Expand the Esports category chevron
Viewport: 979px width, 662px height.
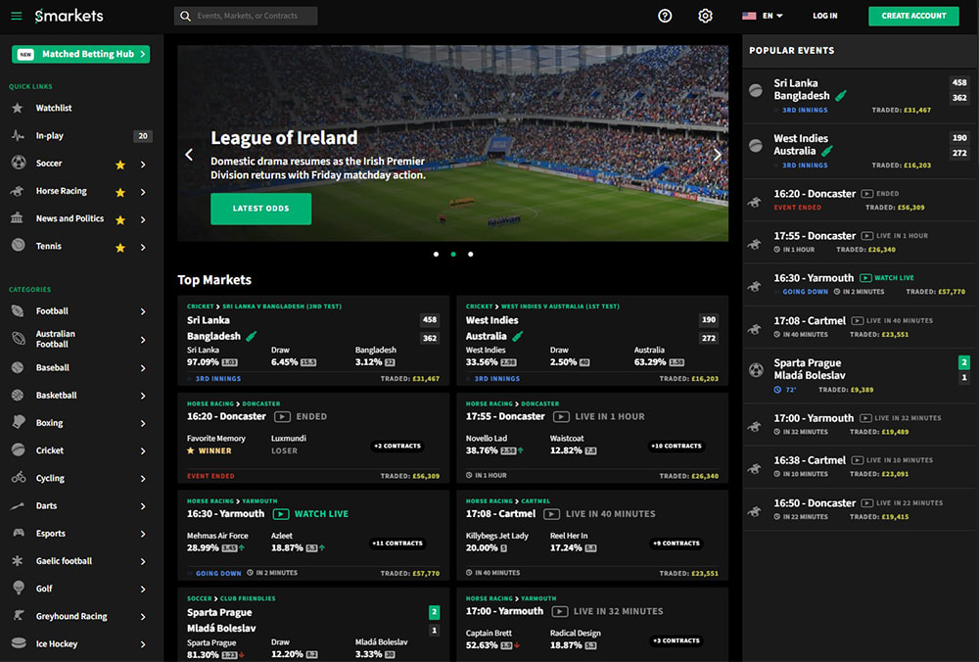pyautogui.click(x=143, y=534)
